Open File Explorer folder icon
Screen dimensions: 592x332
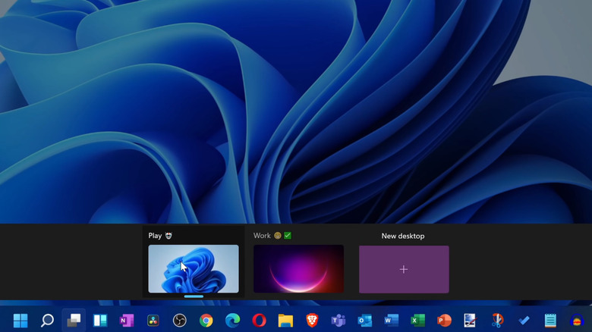tap(285, 321)
